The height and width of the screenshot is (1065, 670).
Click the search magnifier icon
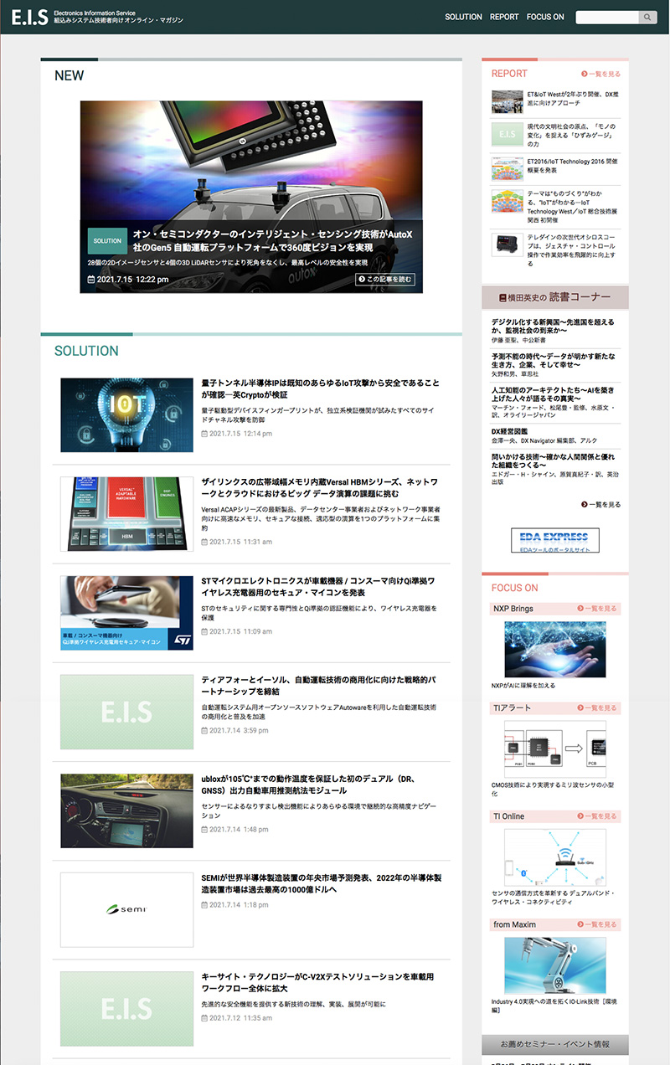[648, 17]
